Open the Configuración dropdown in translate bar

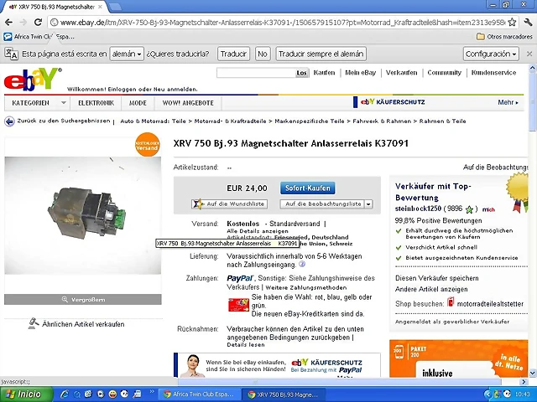[x=491, y=54]
